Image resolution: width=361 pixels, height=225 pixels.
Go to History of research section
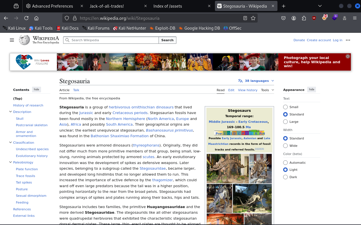28,105
